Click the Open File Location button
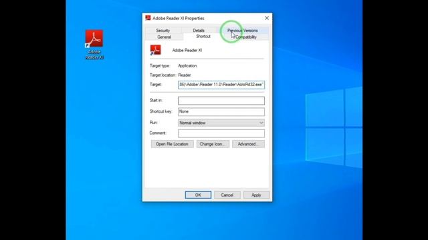 173,144
